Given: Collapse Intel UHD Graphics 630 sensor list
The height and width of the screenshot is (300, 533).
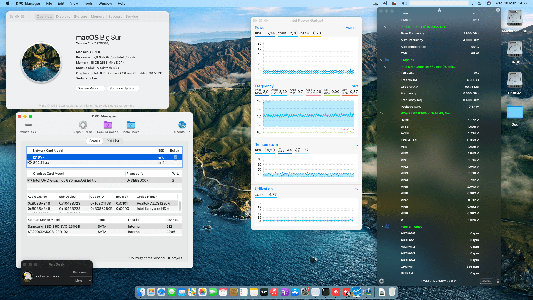Looking at the screenshot, I should click(x=385, y=67).
